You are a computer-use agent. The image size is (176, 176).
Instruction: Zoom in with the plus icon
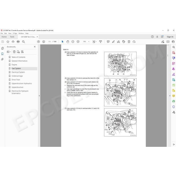tap(78, 42)
